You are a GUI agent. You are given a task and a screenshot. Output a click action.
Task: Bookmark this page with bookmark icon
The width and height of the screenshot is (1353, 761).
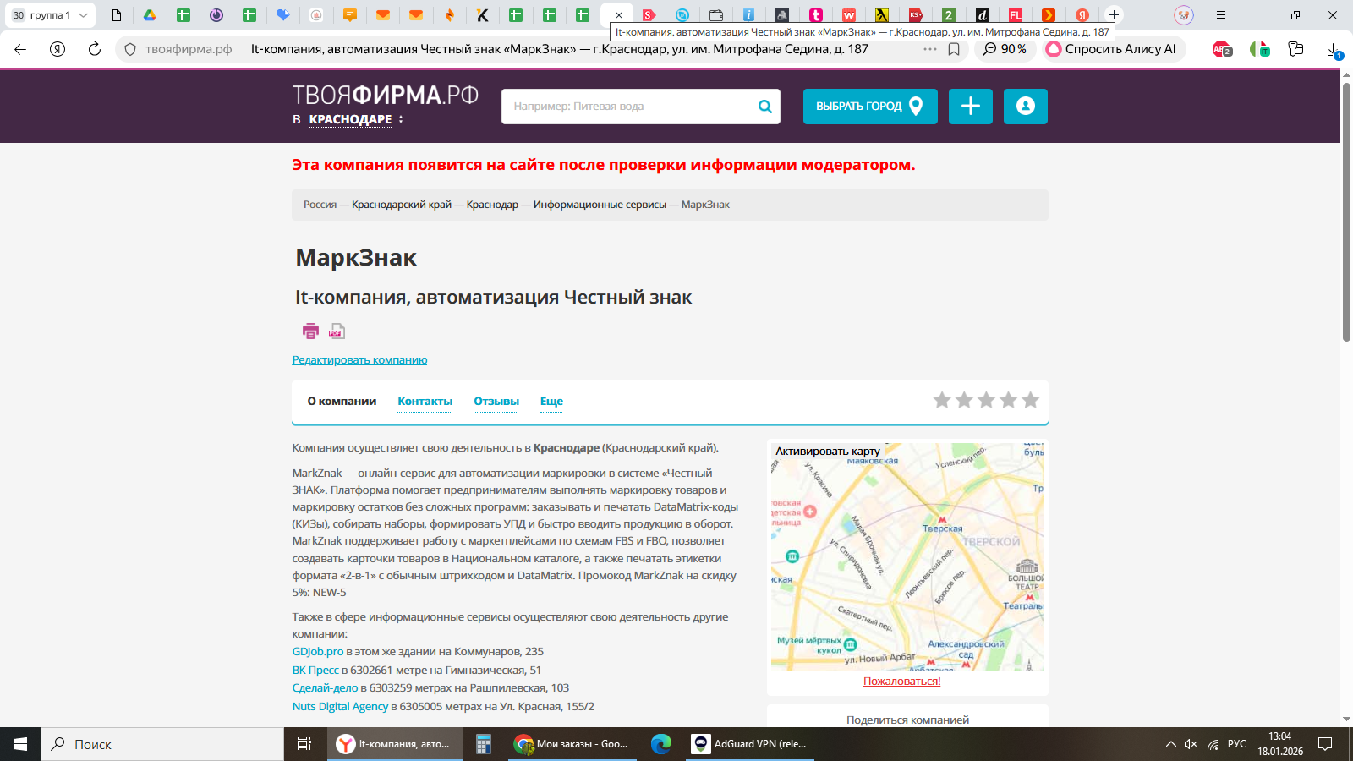(x=954, y=49)
